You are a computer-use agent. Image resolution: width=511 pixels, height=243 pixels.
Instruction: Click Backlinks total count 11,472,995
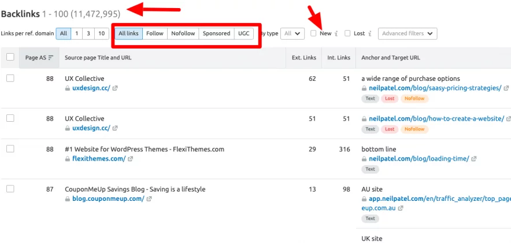point(96,14)
